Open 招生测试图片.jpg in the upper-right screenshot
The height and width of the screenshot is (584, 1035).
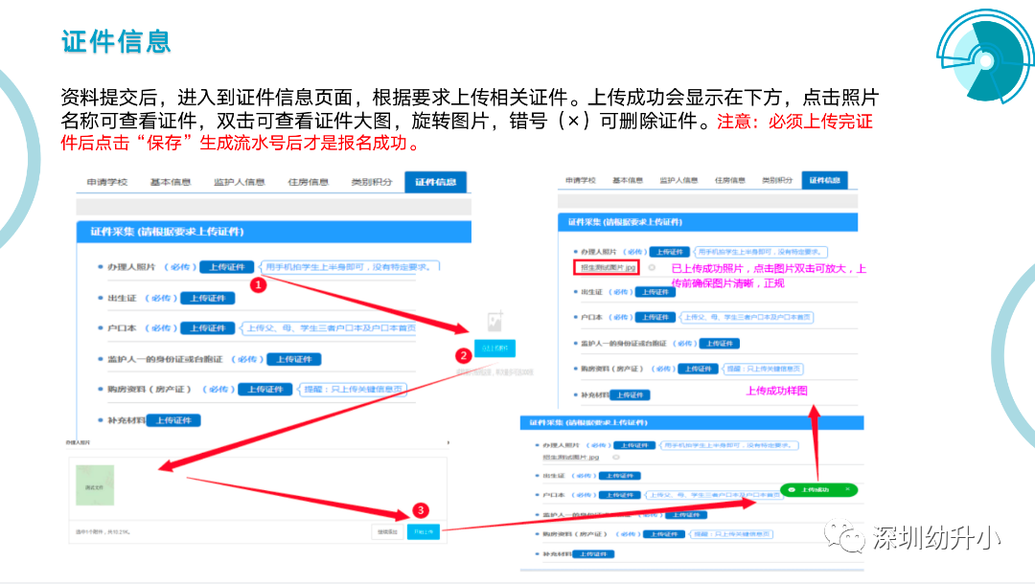608,268
